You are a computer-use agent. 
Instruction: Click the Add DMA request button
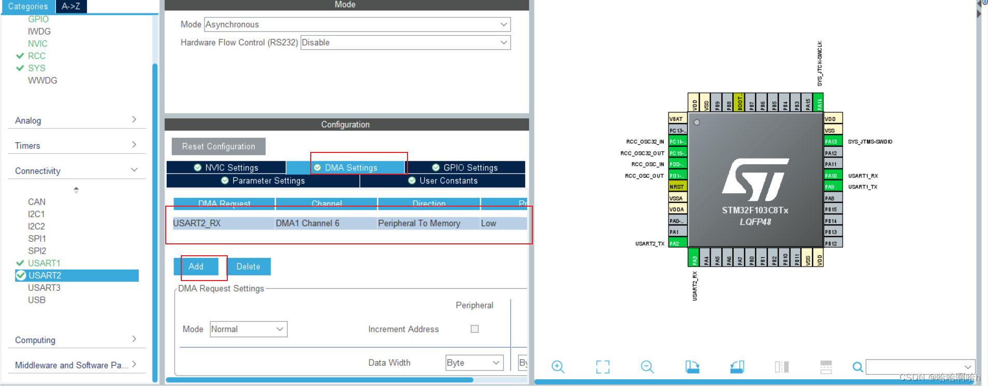pyautogui.click(x=196, y=267)
